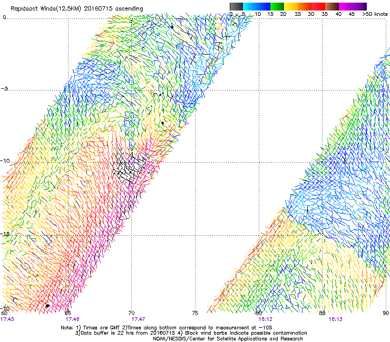
Task: Click the gray 0-5 knots legend swatch
Action: coord(236,6)
